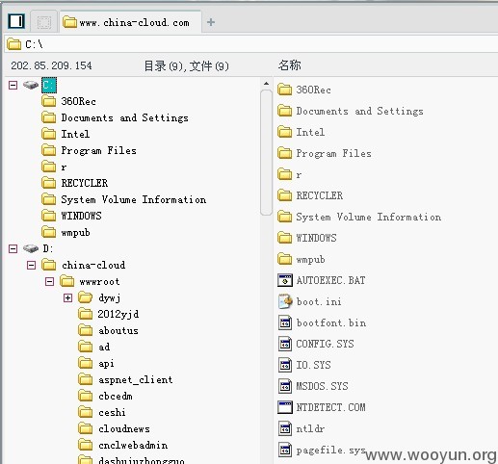Open AUTOEXEC.BAT file icon

tap(285, 280)
